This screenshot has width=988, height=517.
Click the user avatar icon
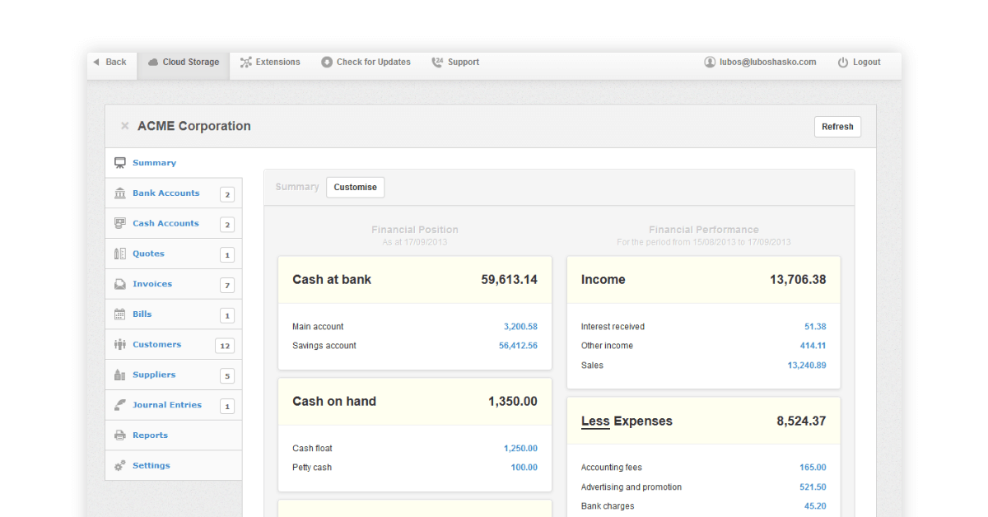(x=710, y=62)
